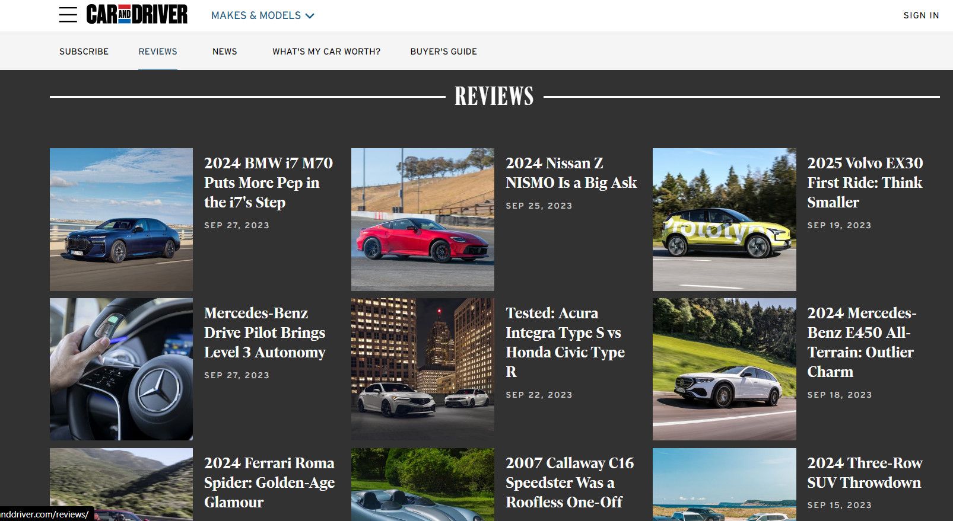Screen dimensions: 953x521
Task: Click the red Nissan Z thumbnail
Action: 423,219
